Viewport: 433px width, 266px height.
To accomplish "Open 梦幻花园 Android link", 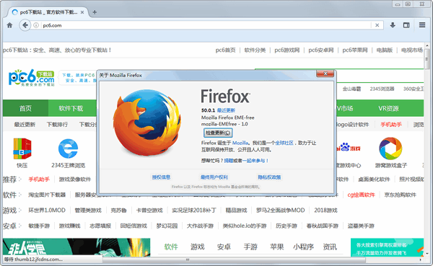I will [167, 226].
